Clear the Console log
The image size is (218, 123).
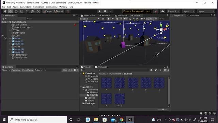[x=4, y=70]
